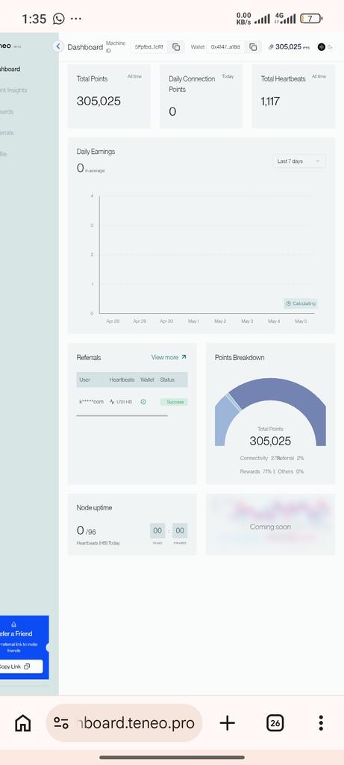The image size is (344, 765).
Task: Click the Heartbeats column header
Action: click(122, 380)
